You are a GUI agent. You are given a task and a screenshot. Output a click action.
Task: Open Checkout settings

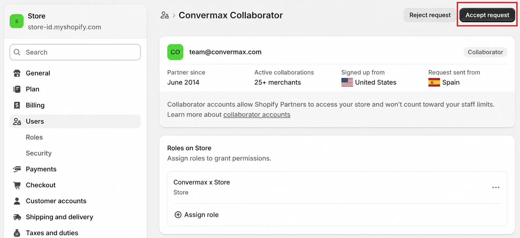pos(75,185)
